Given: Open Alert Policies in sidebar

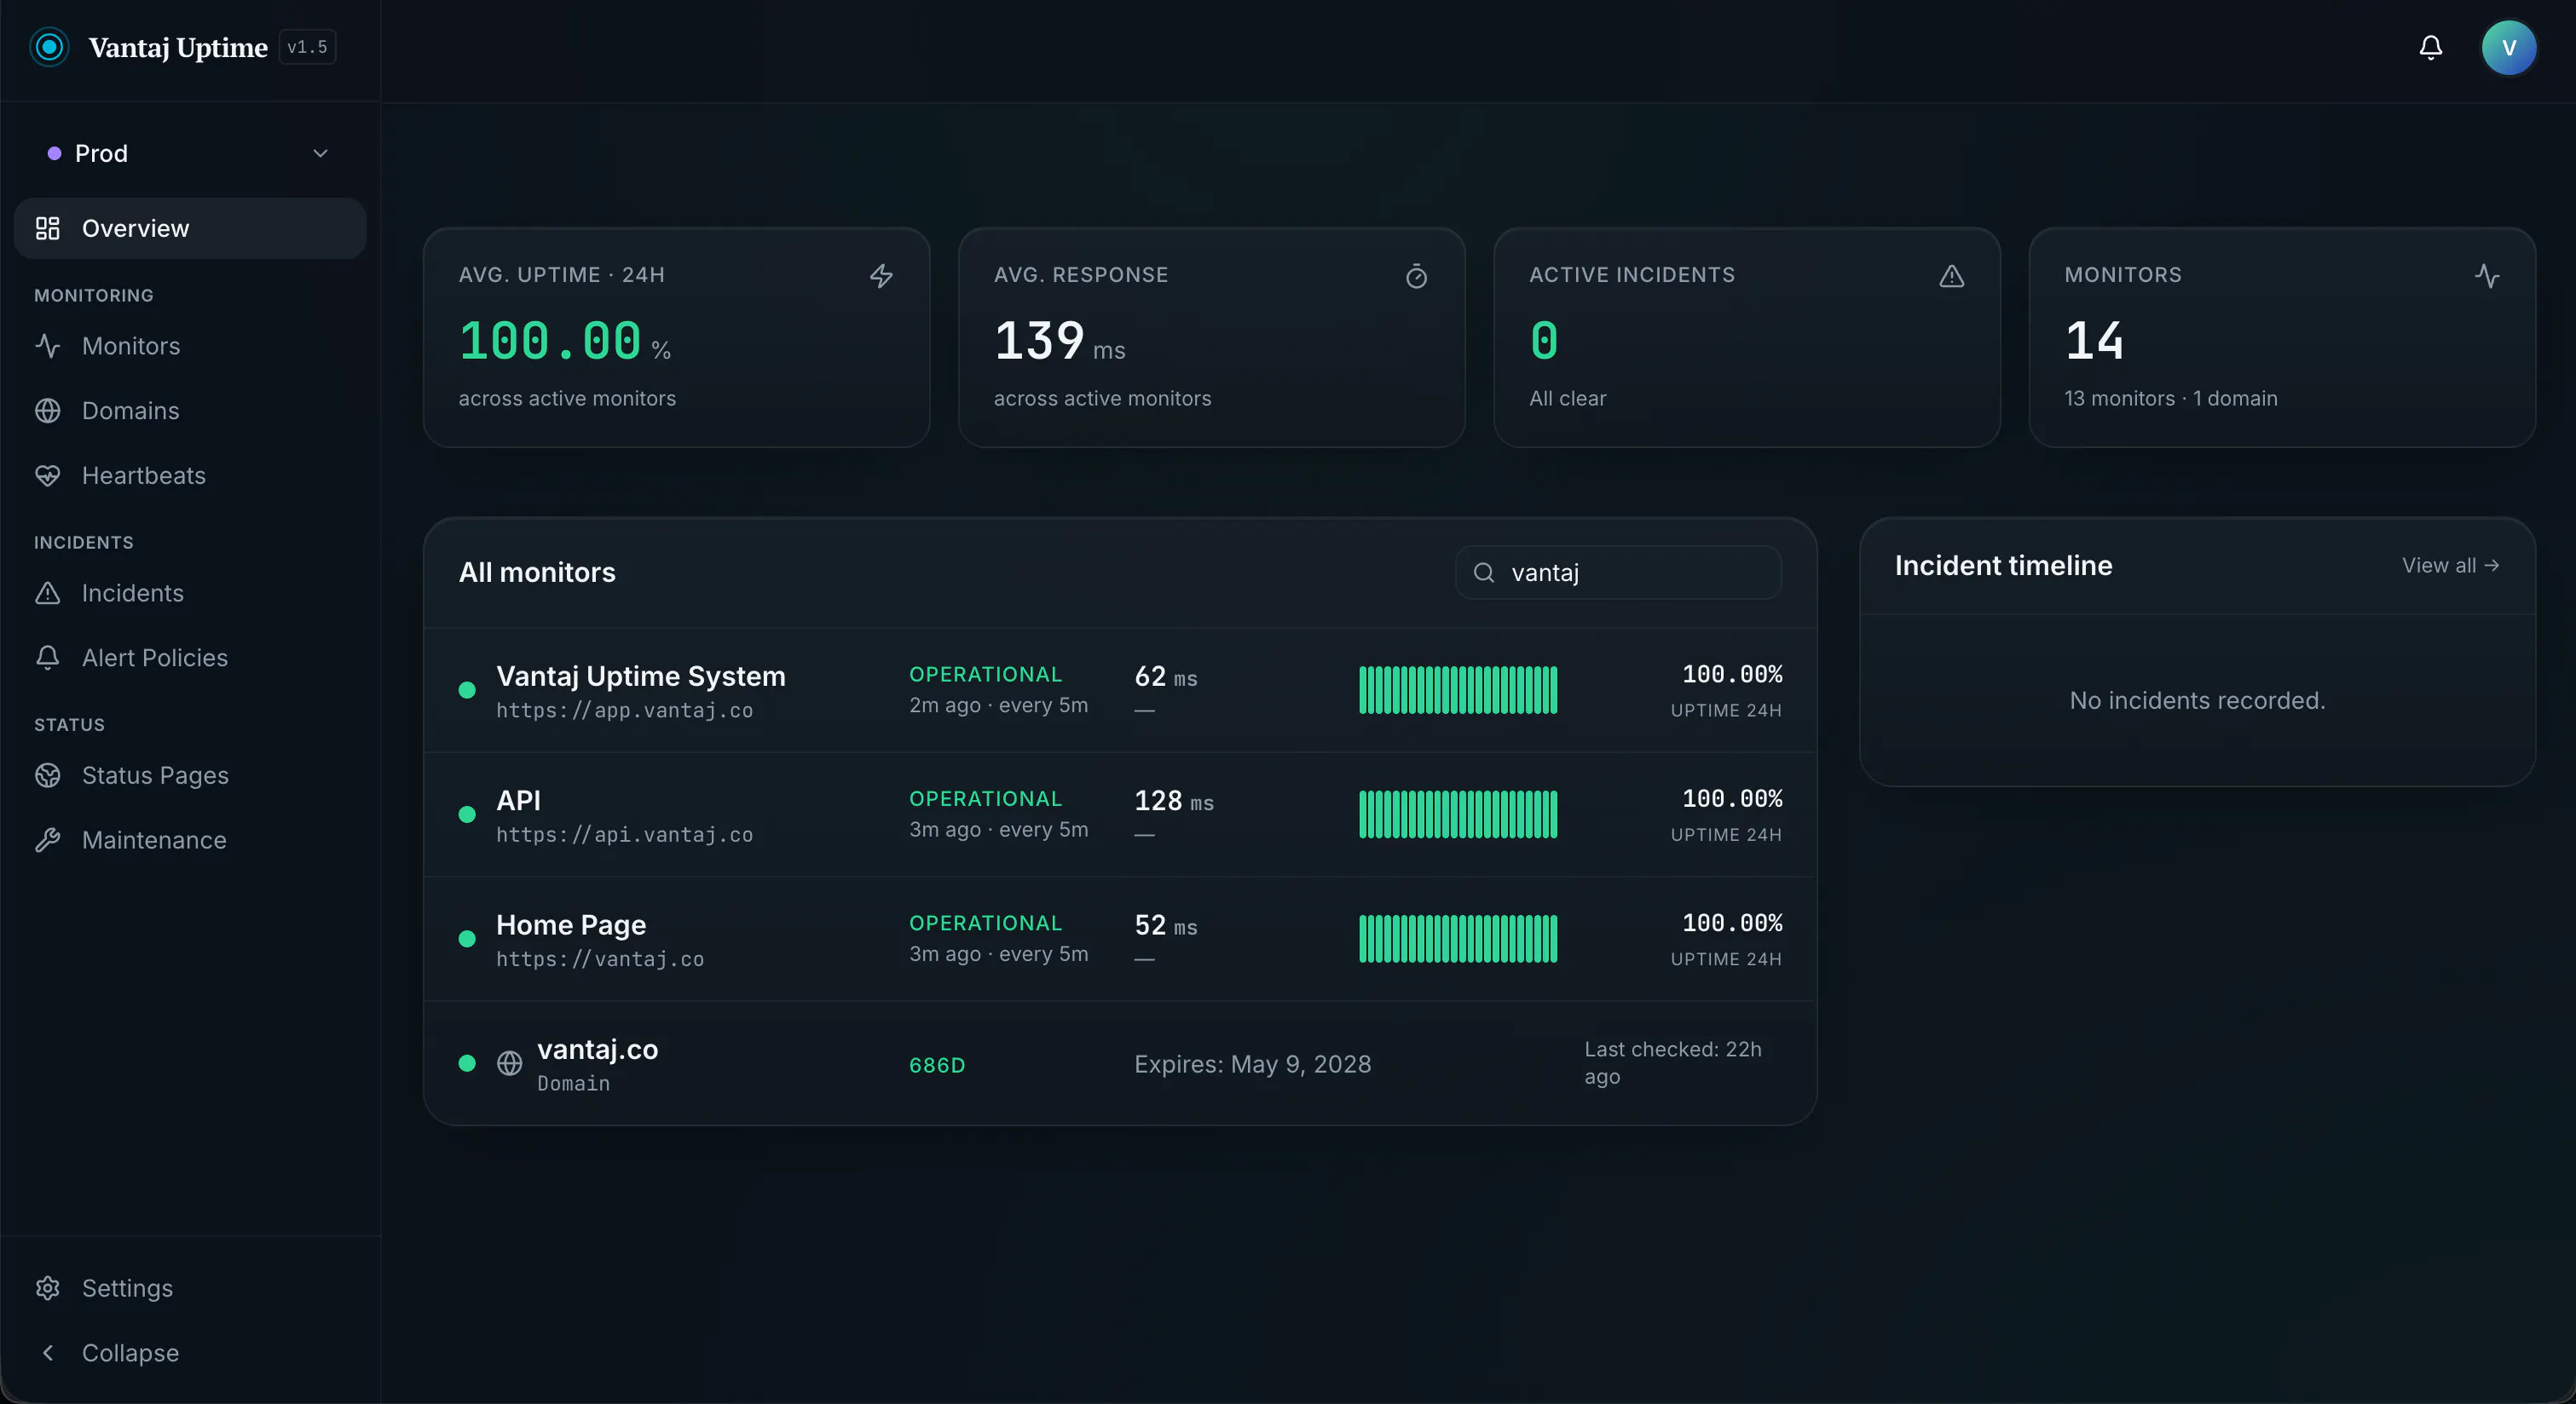Looking at the screenshot, I should 190,658.
